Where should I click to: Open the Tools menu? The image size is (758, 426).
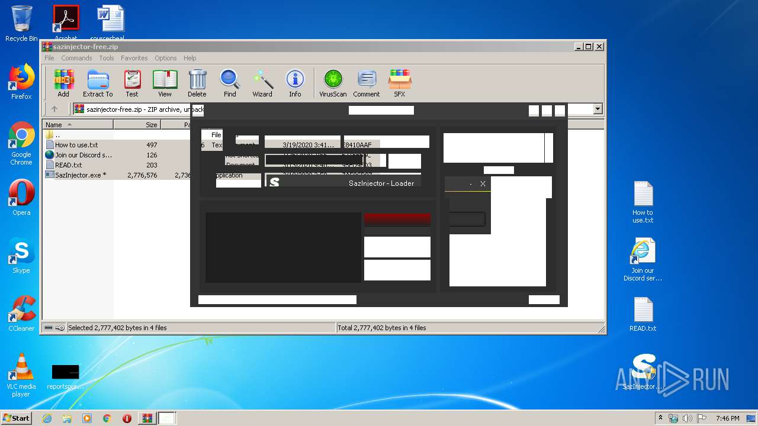click(107, 58)
